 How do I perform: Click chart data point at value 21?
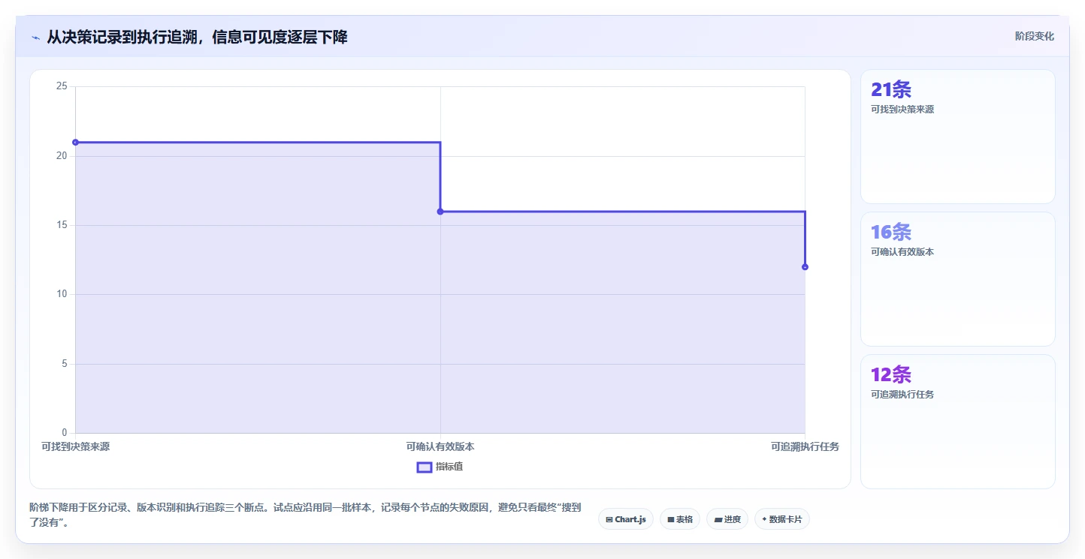point(75,142)
